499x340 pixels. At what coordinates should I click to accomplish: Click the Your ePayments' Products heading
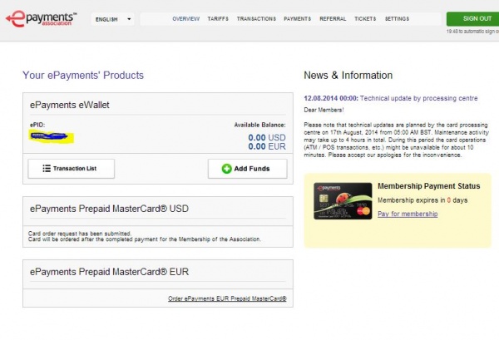[83, 76]
